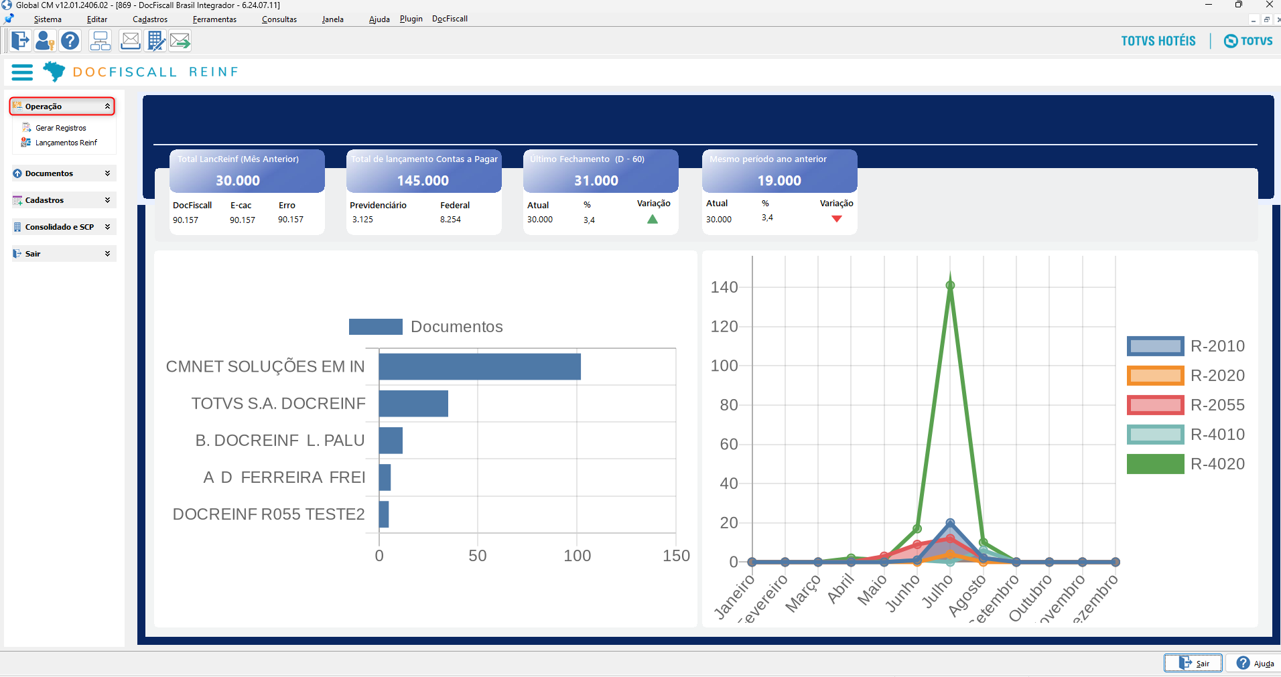Open the Cadastros menu in menu bar

tap(150, 19)
